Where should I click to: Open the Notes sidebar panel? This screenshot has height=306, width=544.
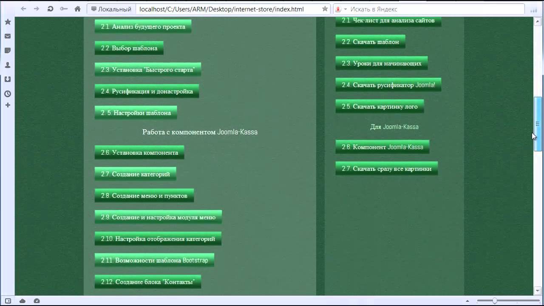[x=8, y=51]
